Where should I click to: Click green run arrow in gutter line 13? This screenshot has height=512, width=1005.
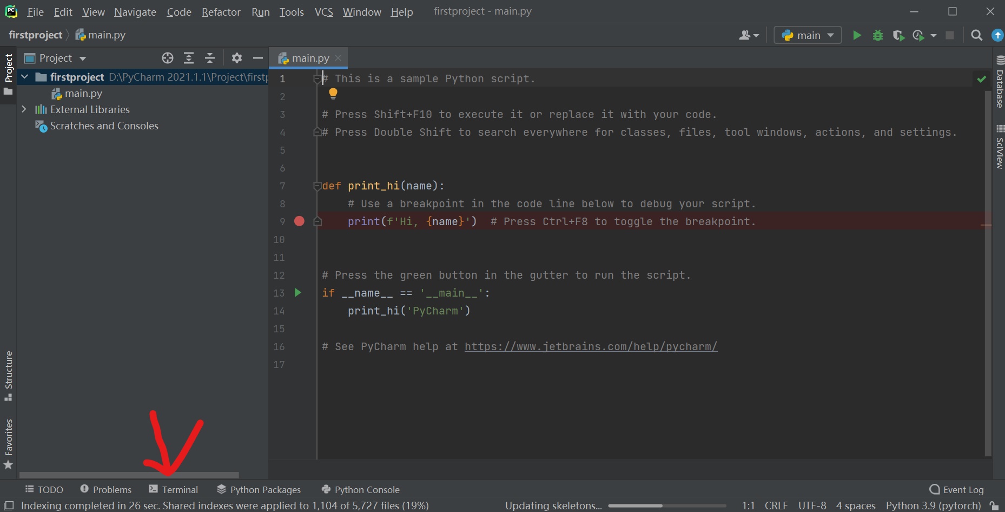(x=297, y=293)
